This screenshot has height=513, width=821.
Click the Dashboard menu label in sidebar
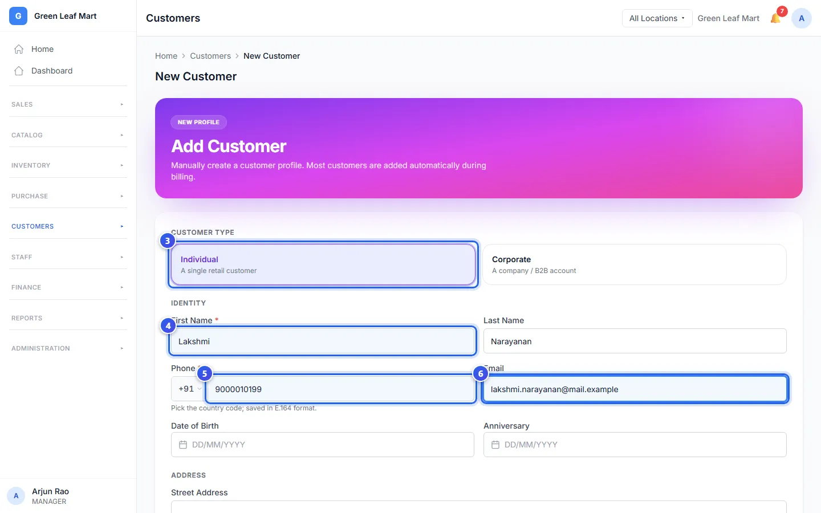[x=52, y=71]
